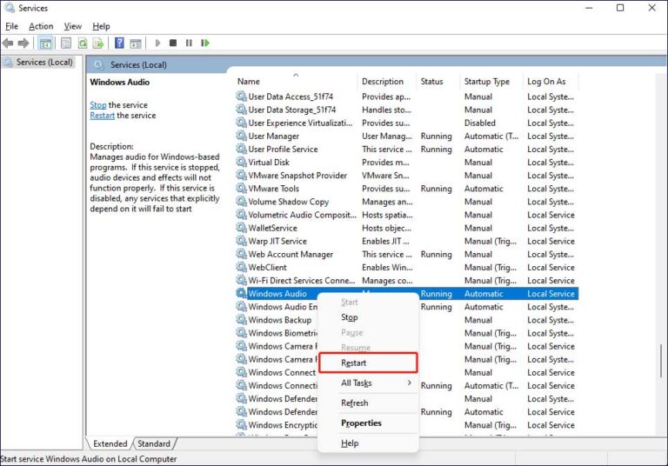Sort by the Startup Type column header
Image resolution: width=668 pixels, height=466 pixels.
pos(491,82)
